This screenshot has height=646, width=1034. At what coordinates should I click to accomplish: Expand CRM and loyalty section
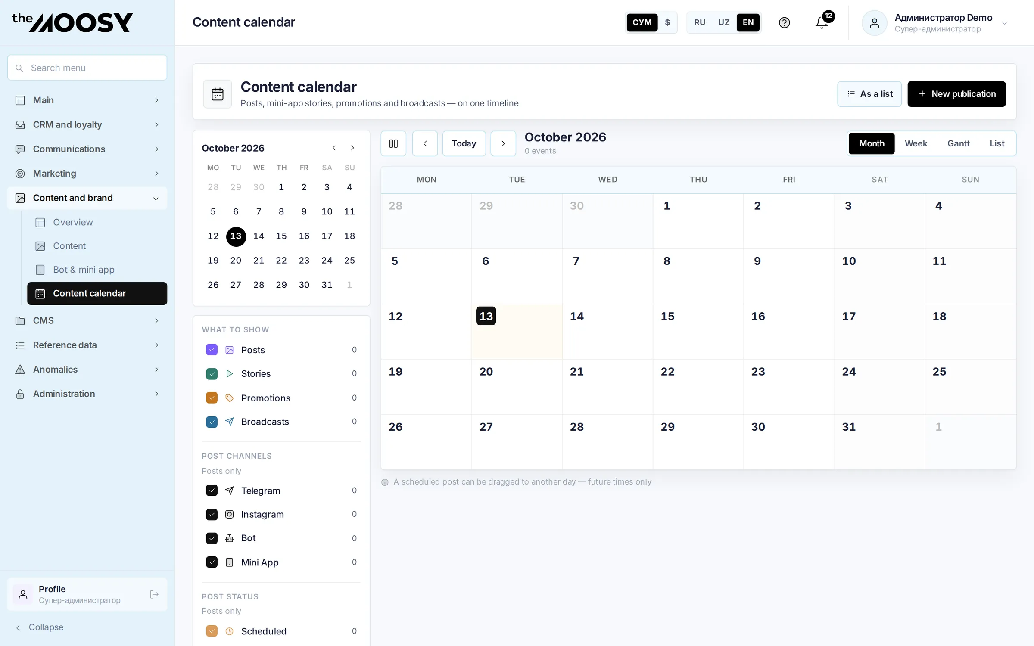tap(87, 124)
